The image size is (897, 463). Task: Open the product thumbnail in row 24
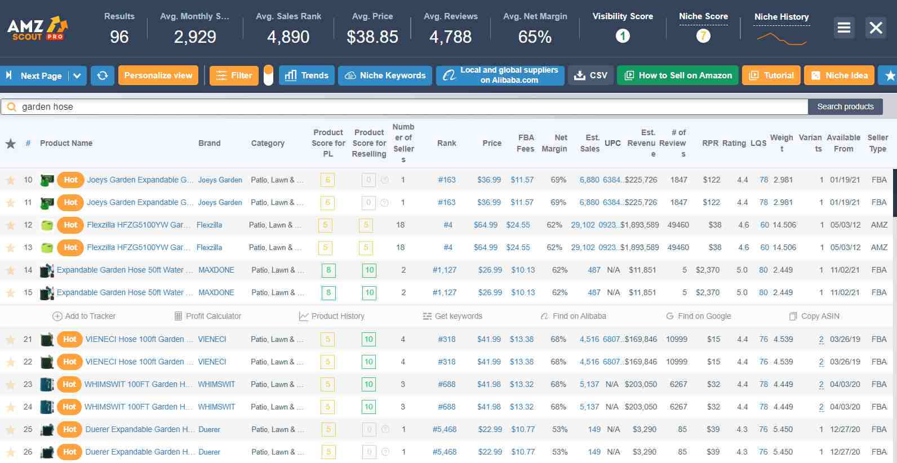[x=47, y=407]
